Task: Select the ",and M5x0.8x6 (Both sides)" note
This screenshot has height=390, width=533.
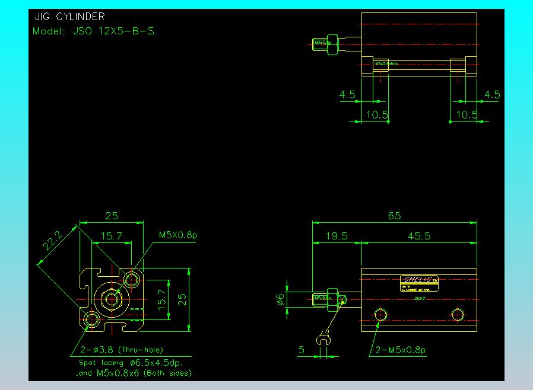Action: tap(134, 373)
